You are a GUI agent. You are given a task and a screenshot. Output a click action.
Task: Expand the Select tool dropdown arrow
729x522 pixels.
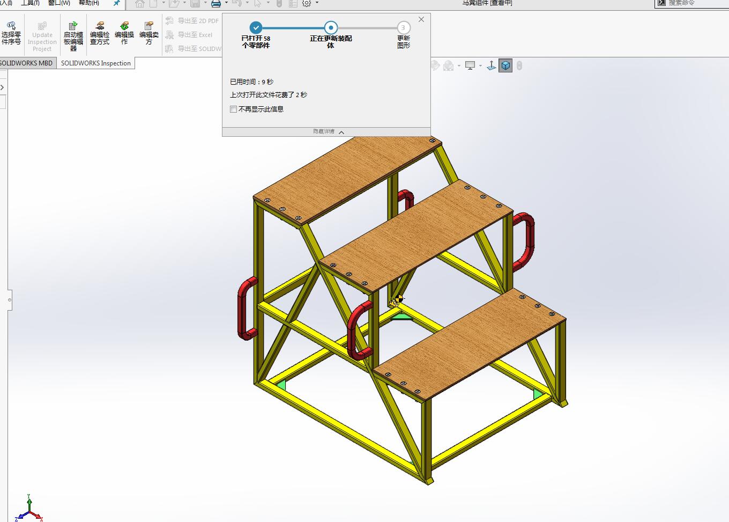tap(268, 3)
